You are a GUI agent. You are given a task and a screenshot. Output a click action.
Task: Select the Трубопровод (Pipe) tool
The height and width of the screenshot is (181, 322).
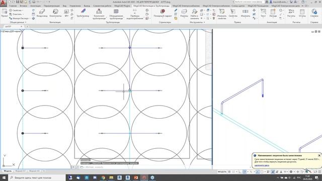point(83,13)
